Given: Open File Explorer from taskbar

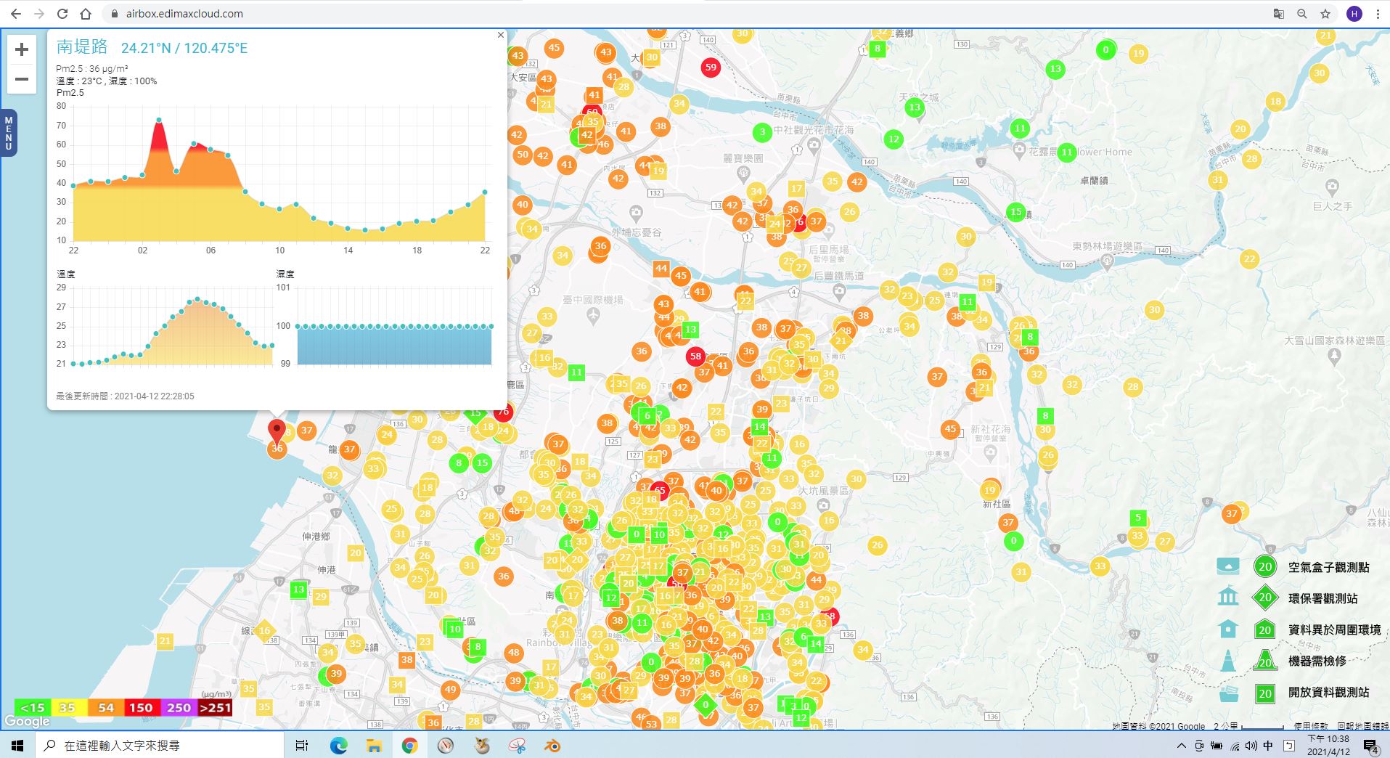Looking at the screenshot, I should [x=374, y=746].
